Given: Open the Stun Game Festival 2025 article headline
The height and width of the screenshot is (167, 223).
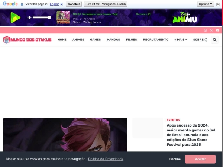Looking at the screenshot, I should (x=191, y=135).
